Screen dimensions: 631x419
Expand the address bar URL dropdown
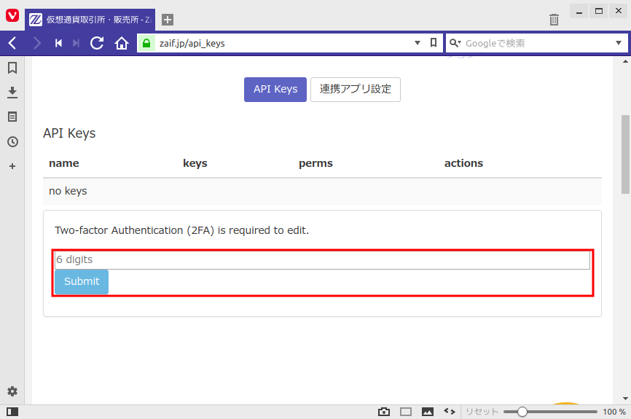point(418,43)
